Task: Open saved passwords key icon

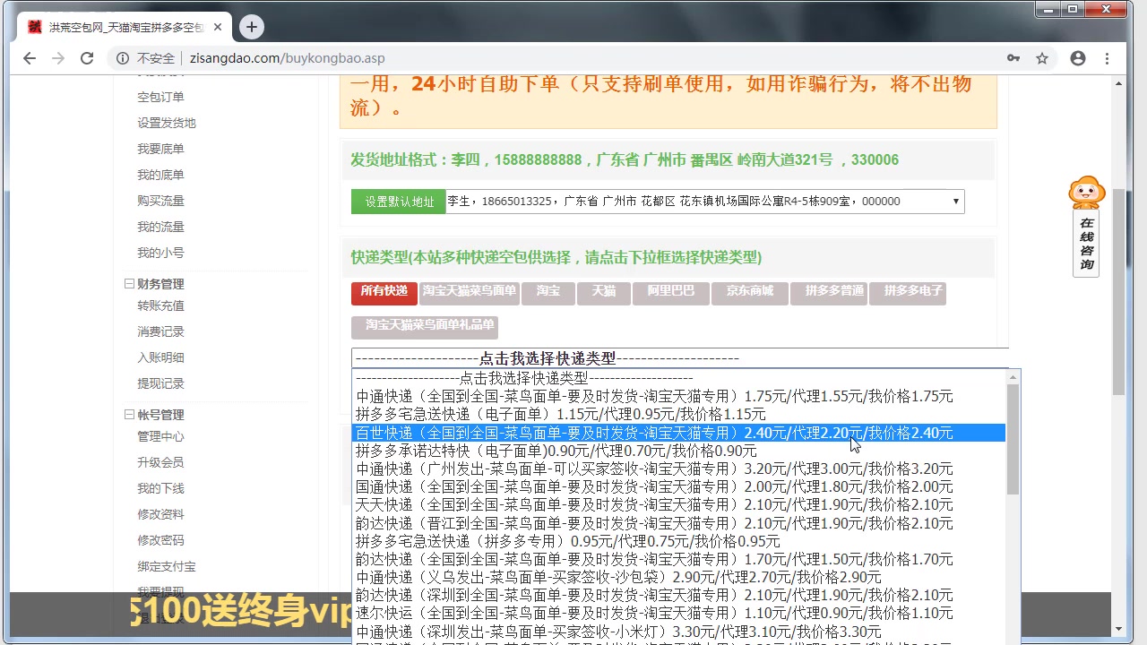Action: click(x=1013, y=58)
